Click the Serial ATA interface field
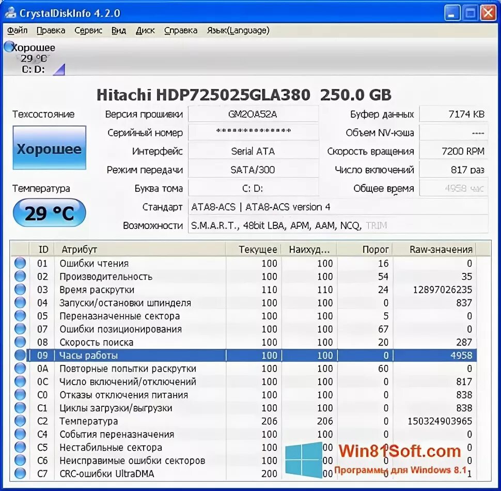Image resolution: width=501 pixels, height=491 pixels. point(253,151)
